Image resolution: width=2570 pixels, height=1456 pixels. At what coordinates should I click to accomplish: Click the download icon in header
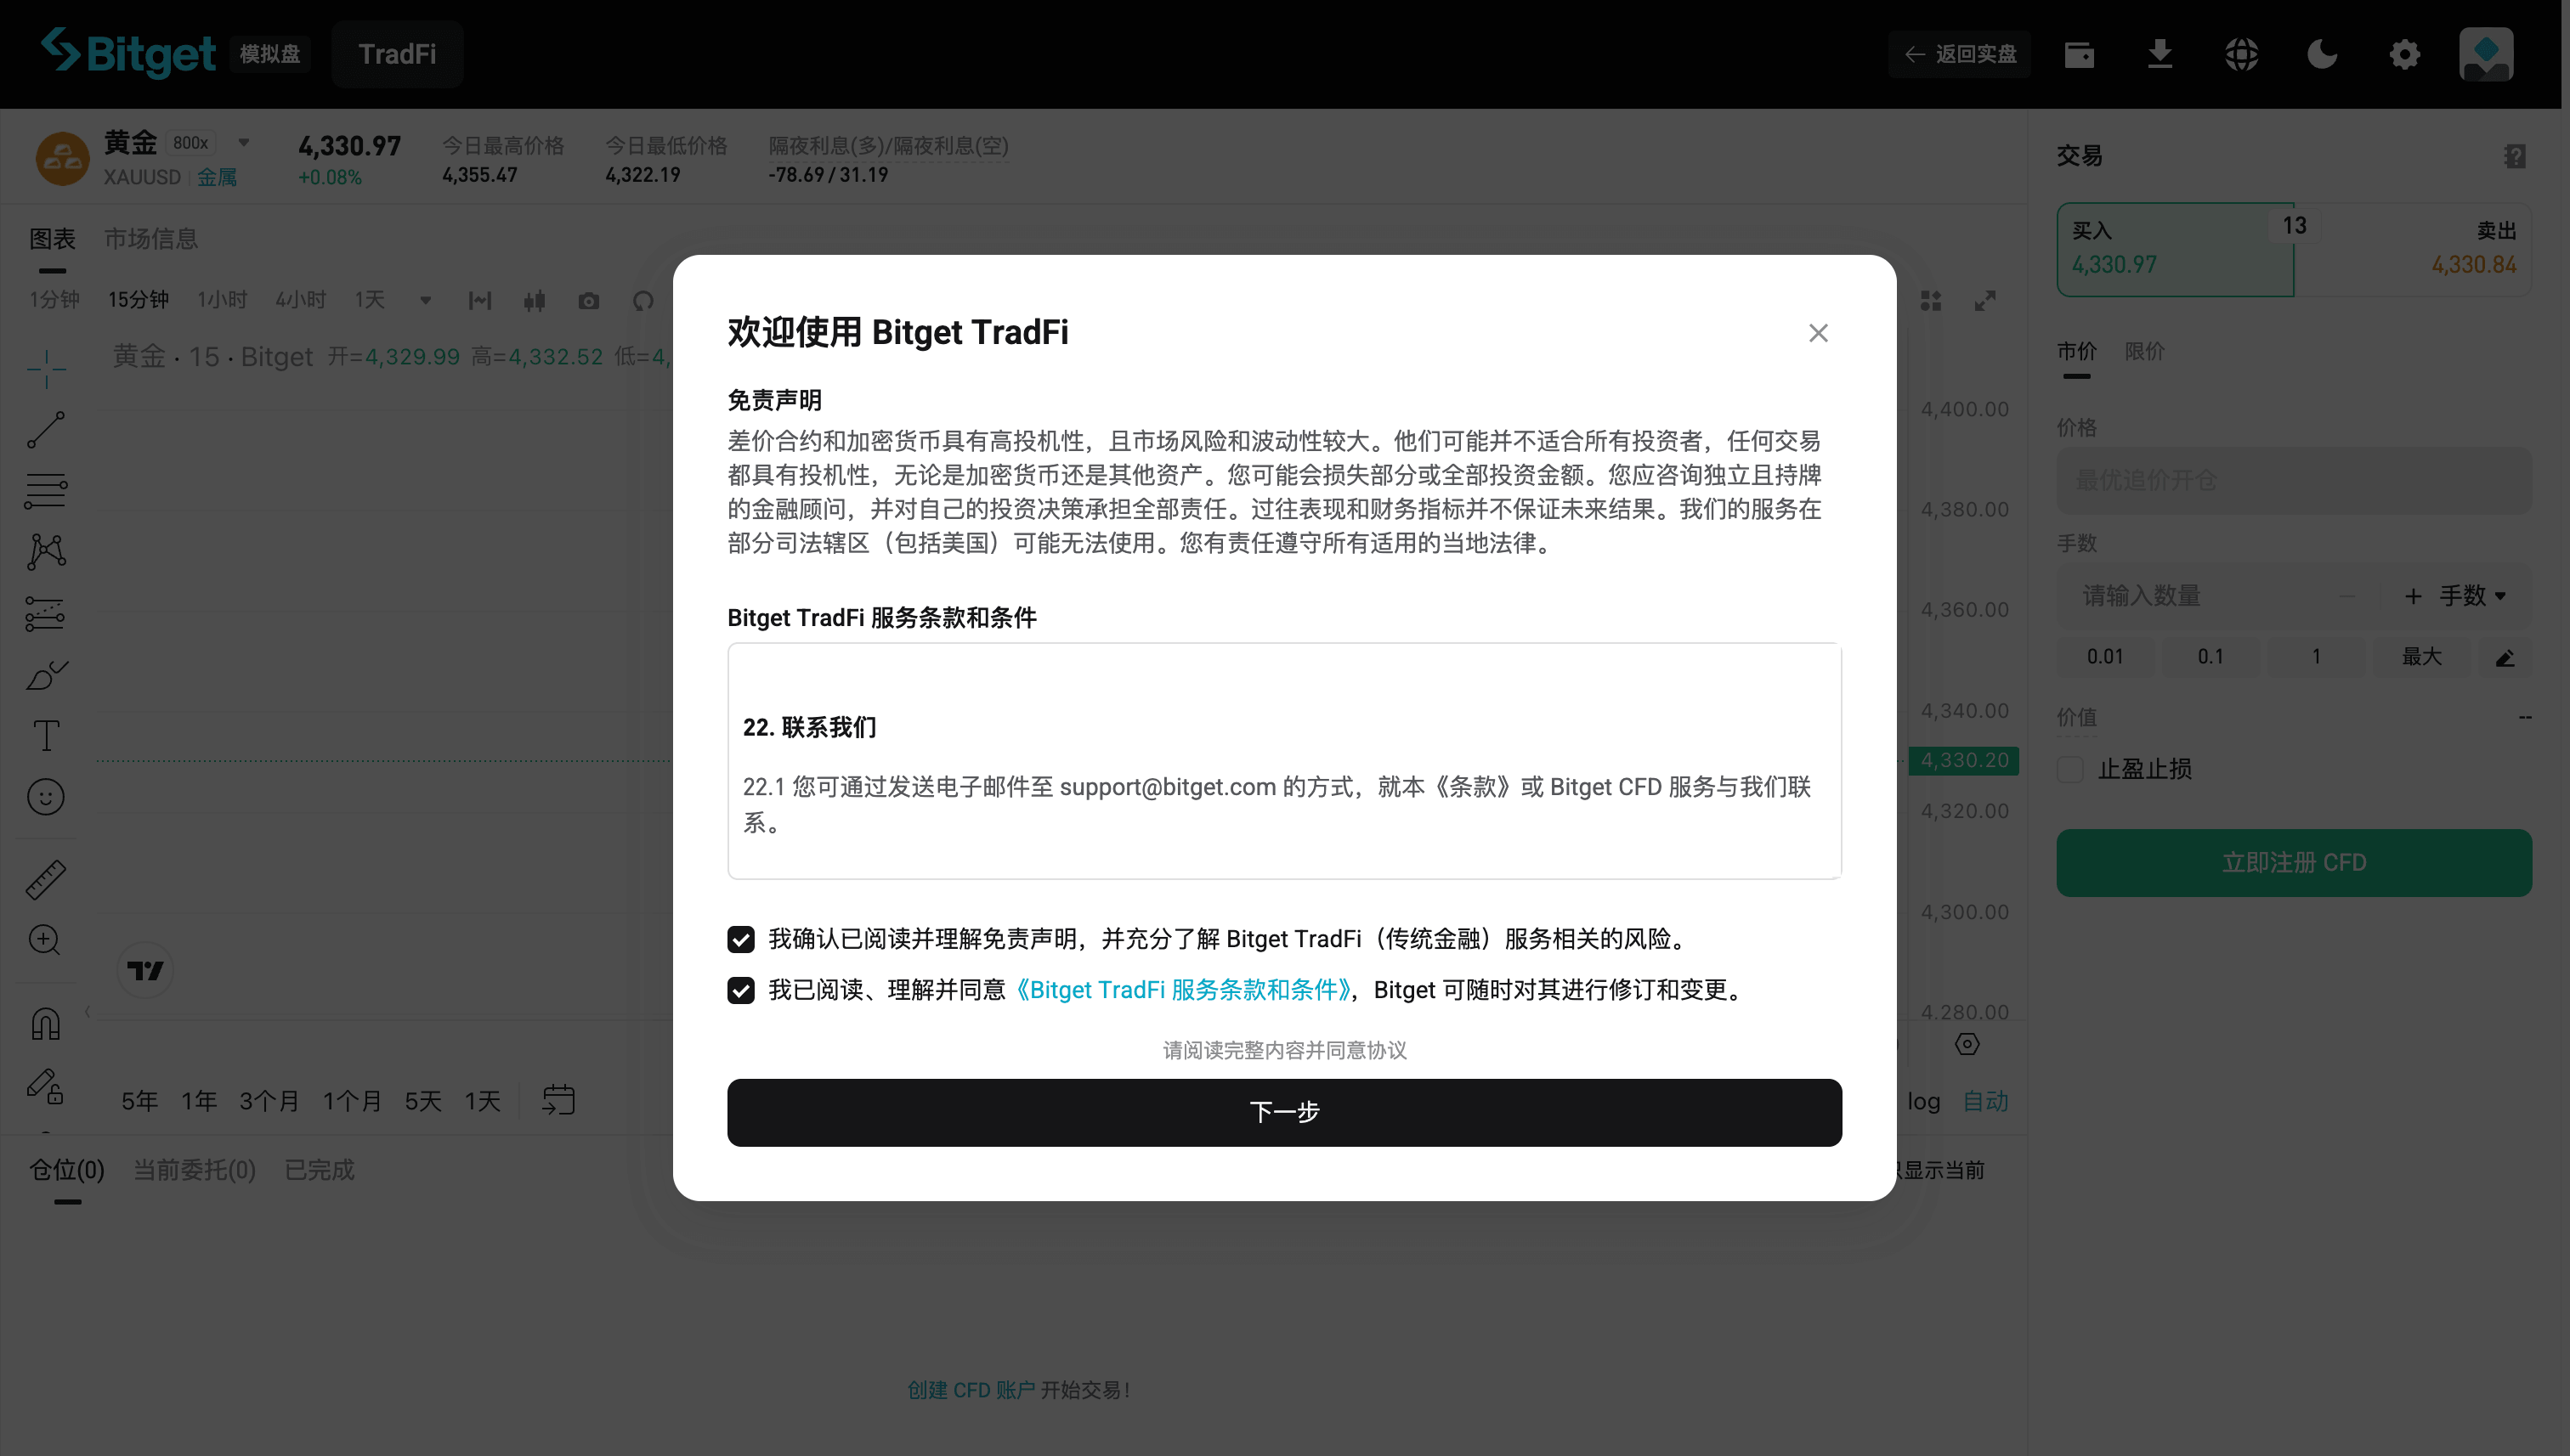pyautogui.click(x=2160, y=54)
